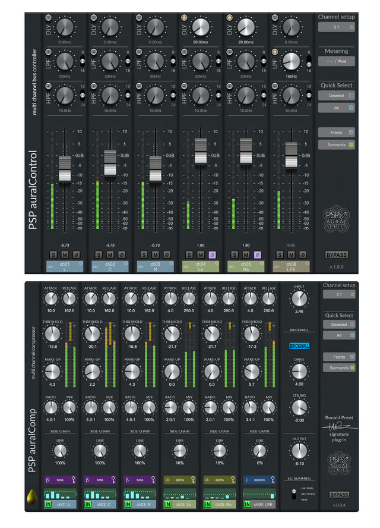Viewport: 380px width, 528px height.
Task: Click the link icon on ch05 Rs strip
Action: [230, 266]
